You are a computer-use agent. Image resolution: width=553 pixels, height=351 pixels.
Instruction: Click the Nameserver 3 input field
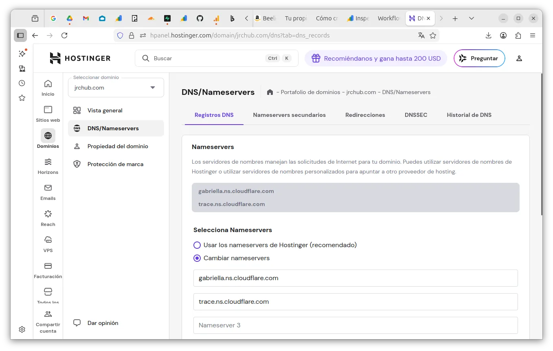(x=355, y=325)
